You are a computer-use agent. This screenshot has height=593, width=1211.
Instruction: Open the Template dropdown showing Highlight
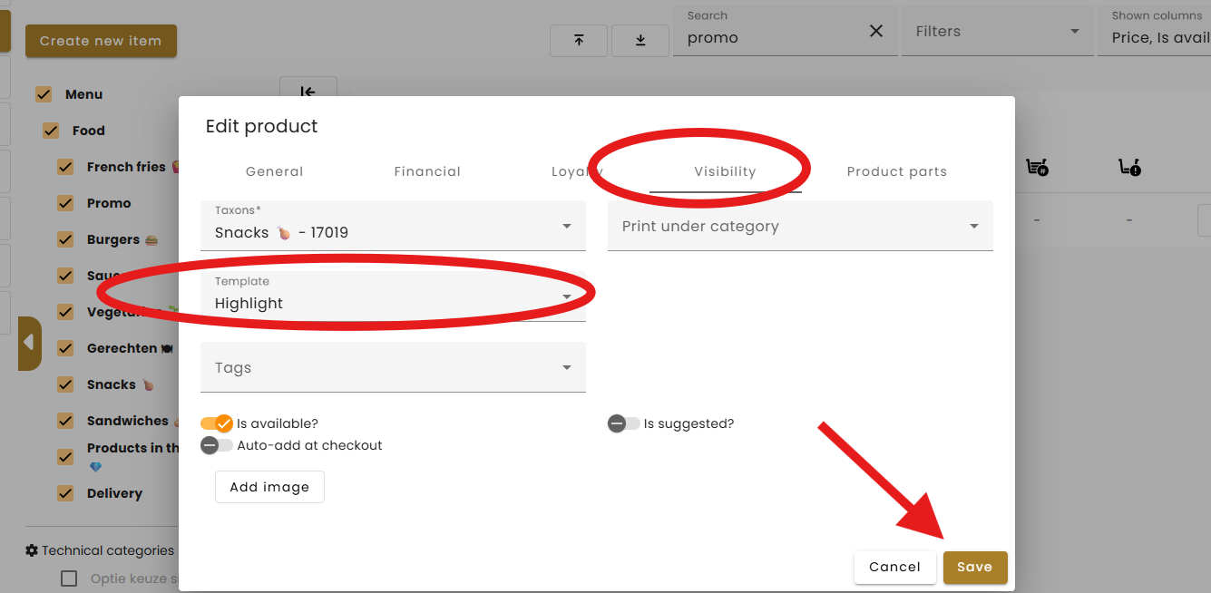(392, 296)
